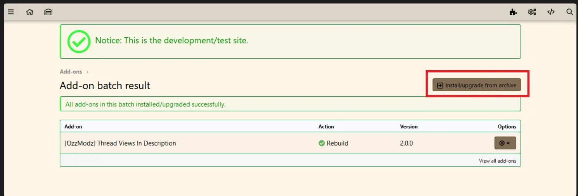This screenshot has width=578, height=196.
Task: Open the hamburger navigation menu
Action: (11, 12)
